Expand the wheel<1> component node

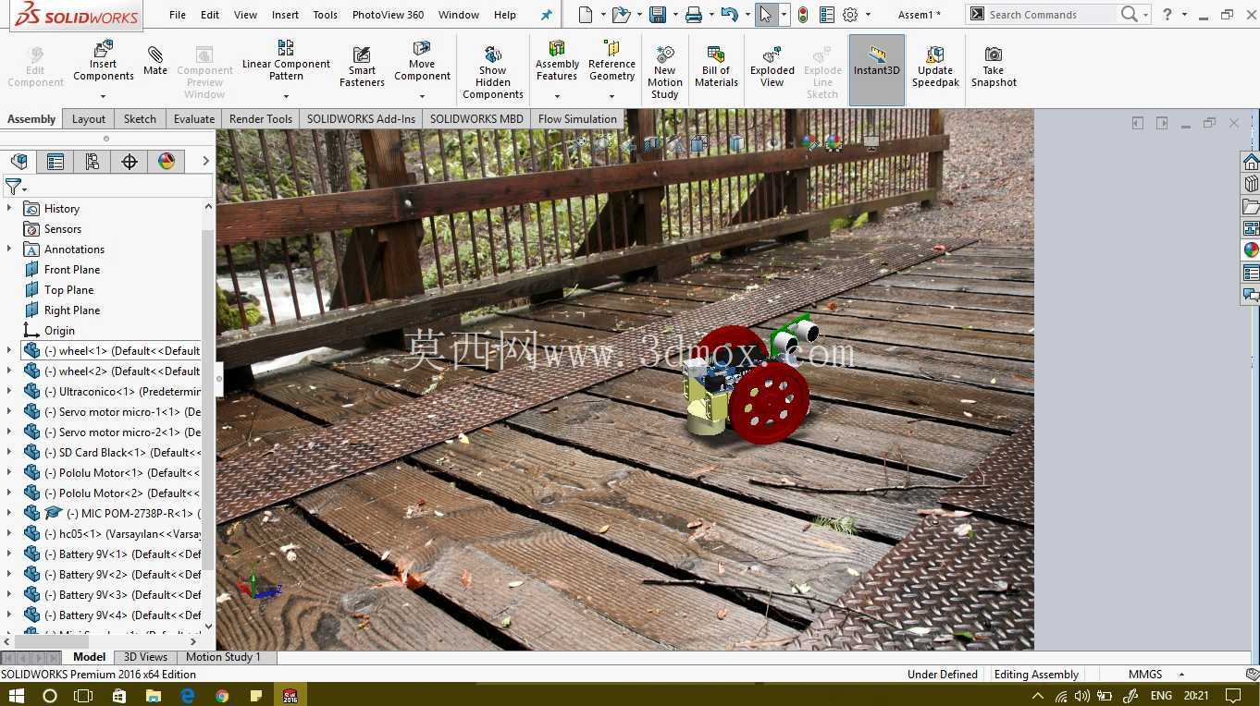pos(9,350)
